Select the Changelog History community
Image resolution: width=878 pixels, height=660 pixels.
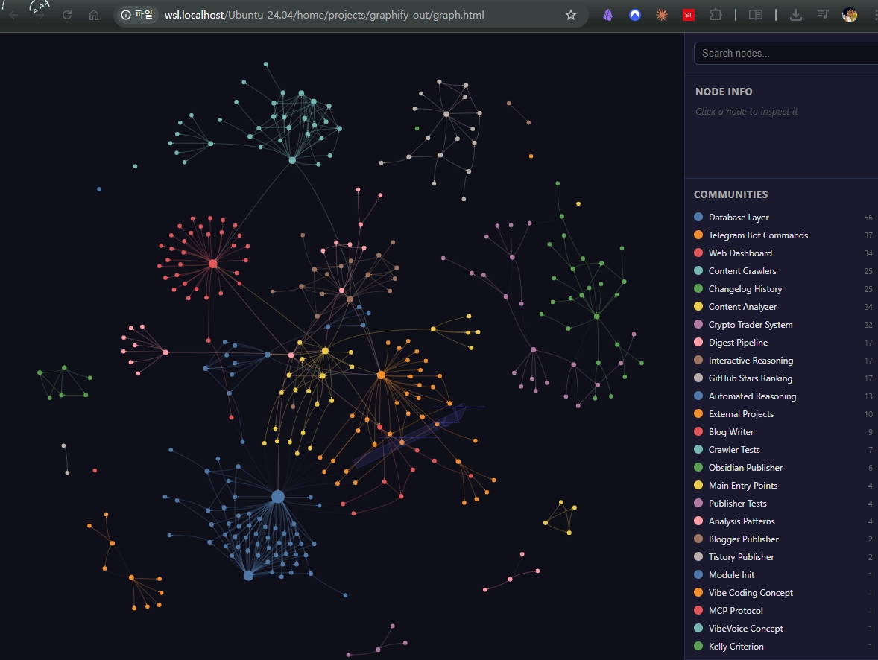tap(783, 289)
